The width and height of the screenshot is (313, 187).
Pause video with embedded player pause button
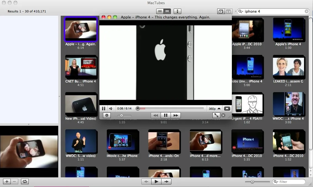(x=104, y=109)
